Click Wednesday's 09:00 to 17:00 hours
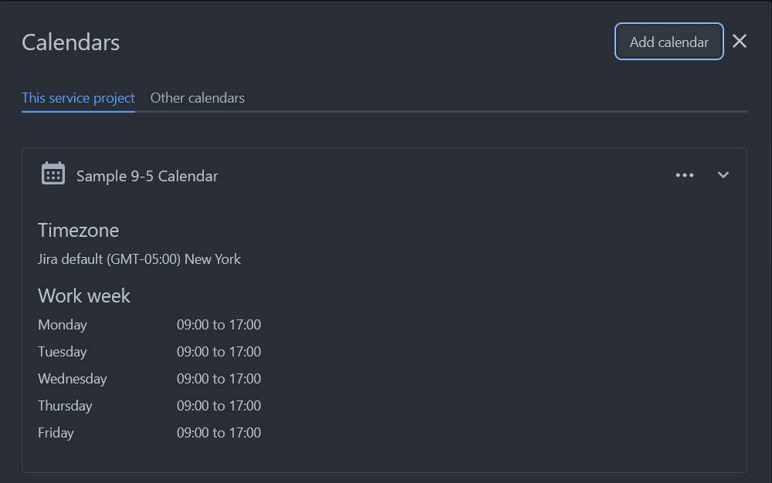The image size is (772, 483). 218,379
